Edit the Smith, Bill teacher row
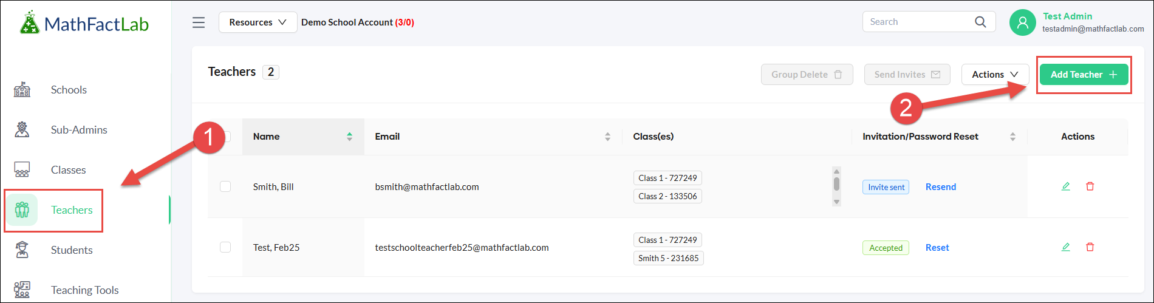Screen dimensions: 1154x303 coord(1065,186)
